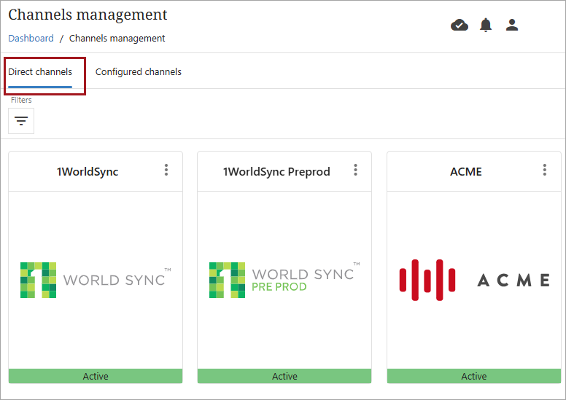Click the World Sync Pre Prod logo
566x400 pixels.
(284, 280)
